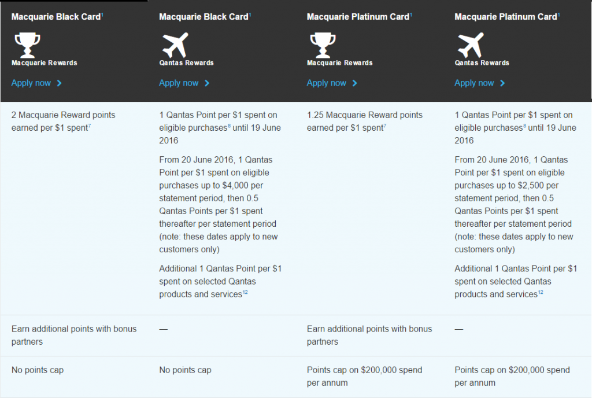This screenshot has width=592, height=398.
Task: Click the 'No points cap' cell, first column
Action: click(x=38, y=370)
